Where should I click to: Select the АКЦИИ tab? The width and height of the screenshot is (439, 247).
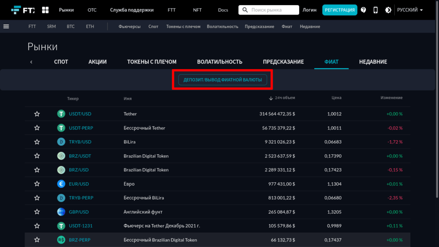click(x=97, y=62)
